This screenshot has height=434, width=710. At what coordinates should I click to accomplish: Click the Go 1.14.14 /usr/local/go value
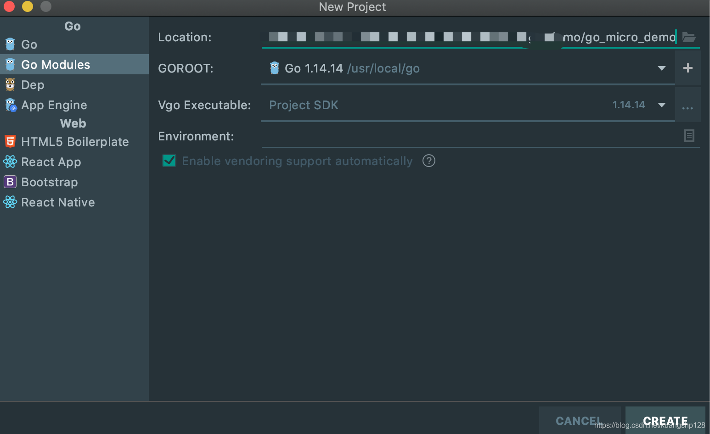(352, 68)
